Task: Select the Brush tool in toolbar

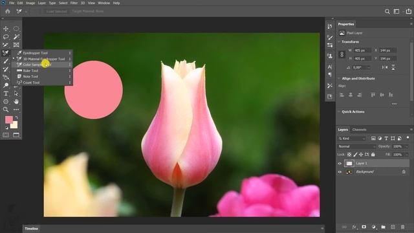Action: point(6,61)
